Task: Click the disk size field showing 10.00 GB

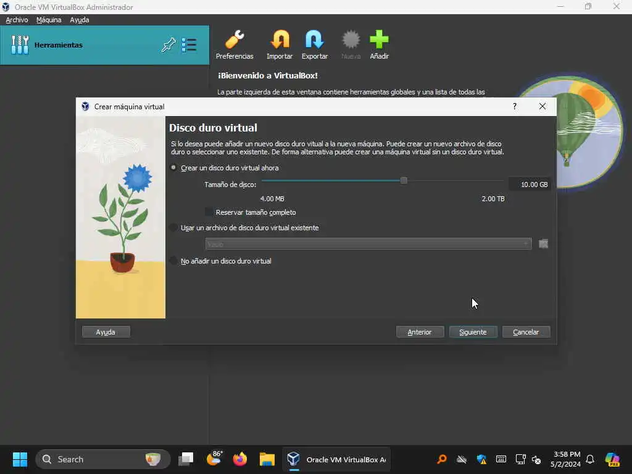Action: click(530, 185)
